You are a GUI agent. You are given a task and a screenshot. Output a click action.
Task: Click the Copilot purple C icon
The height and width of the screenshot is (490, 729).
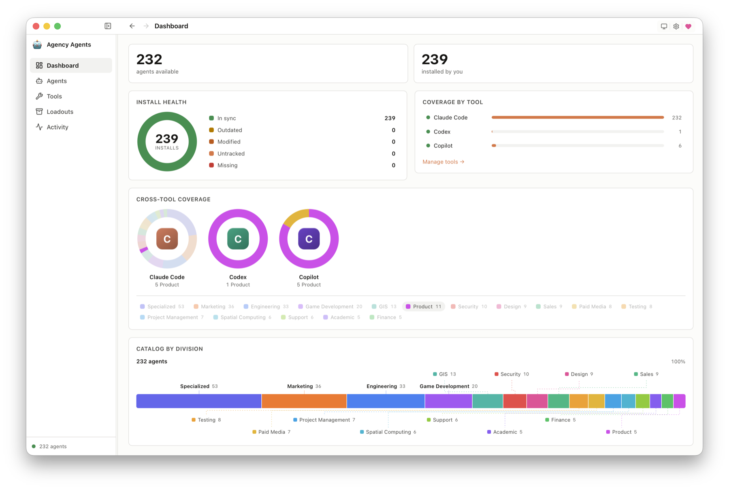point(309,239)
